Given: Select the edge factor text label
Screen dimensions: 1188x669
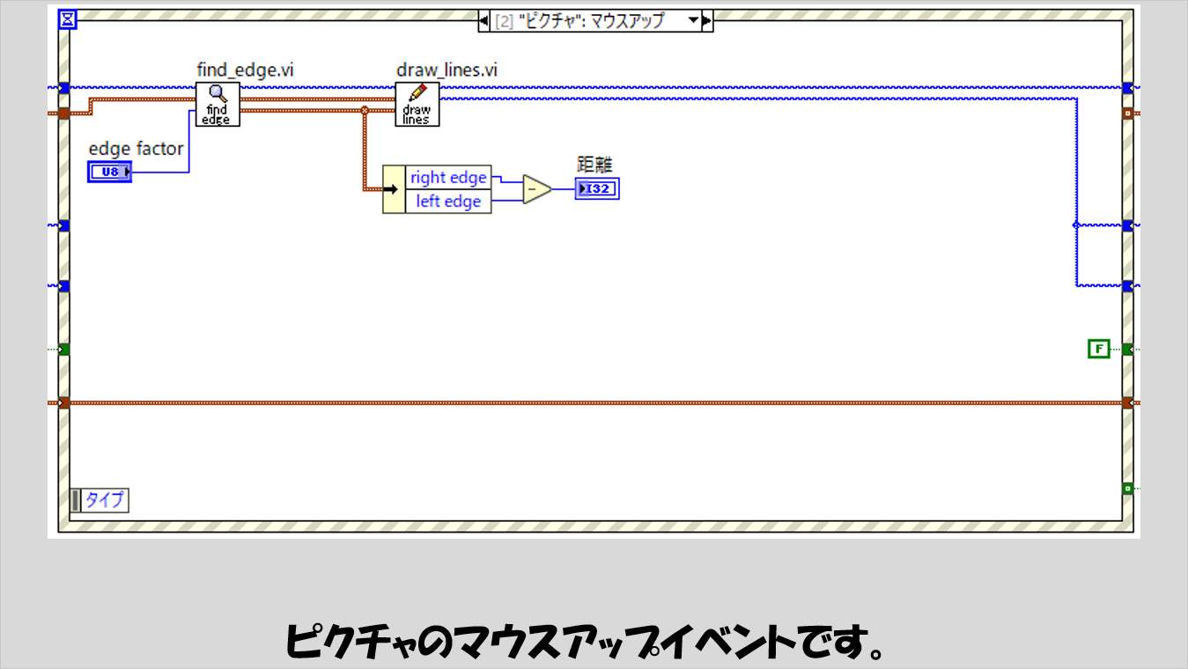Looking at the screenshot, I should pos(136,149).
